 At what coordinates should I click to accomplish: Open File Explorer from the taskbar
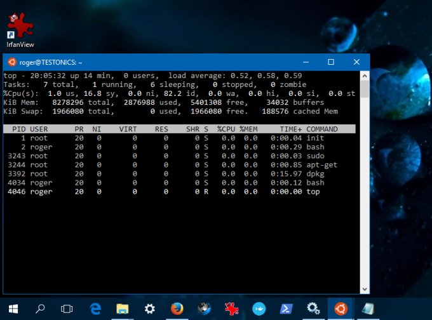click(x=123, y=309)
